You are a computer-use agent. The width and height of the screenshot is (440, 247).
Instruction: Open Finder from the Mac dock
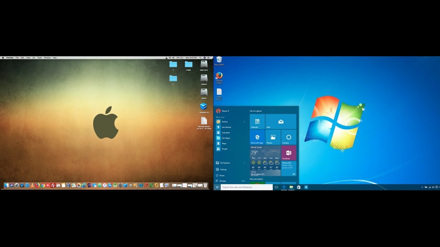click(7, 185)
